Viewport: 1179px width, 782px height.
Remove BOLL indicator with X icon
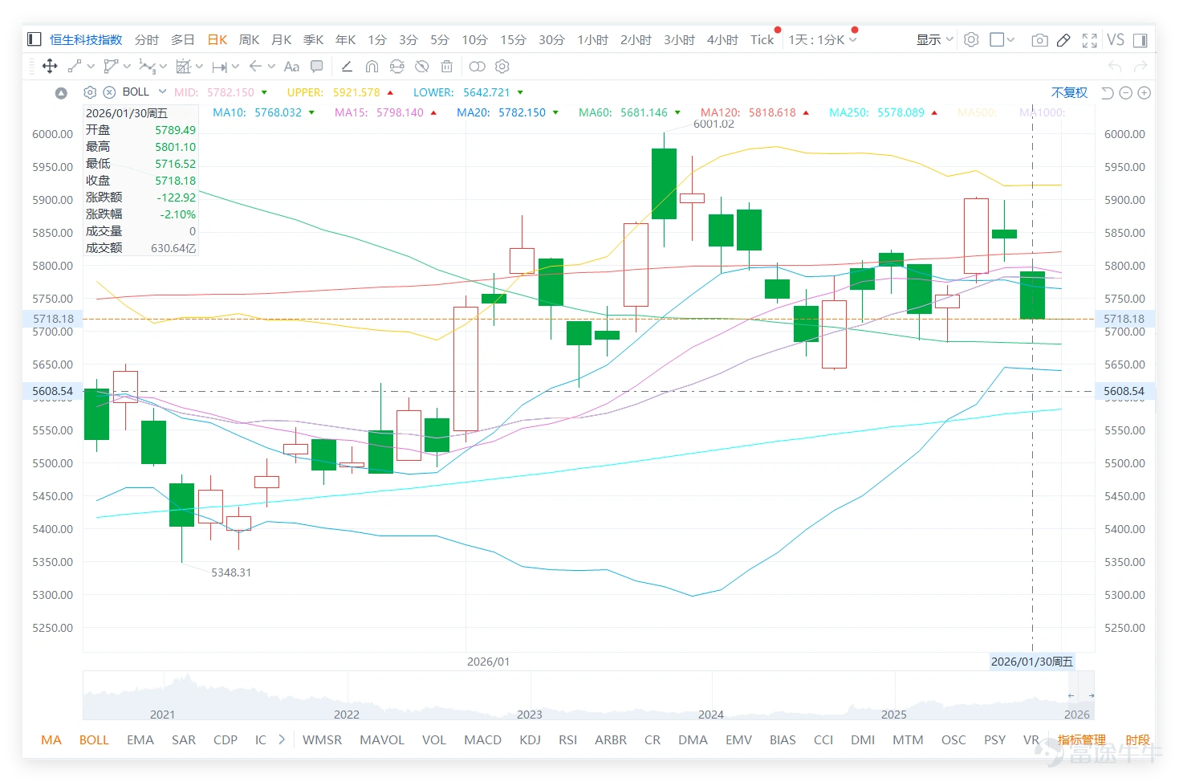click(x=109, y=92)
